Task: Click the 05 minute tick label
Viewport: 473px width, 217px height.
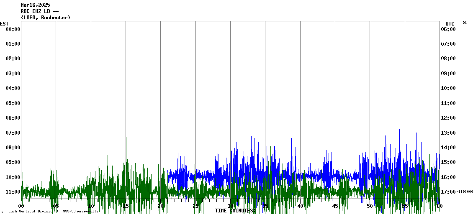Action: (x=56, y=206)
